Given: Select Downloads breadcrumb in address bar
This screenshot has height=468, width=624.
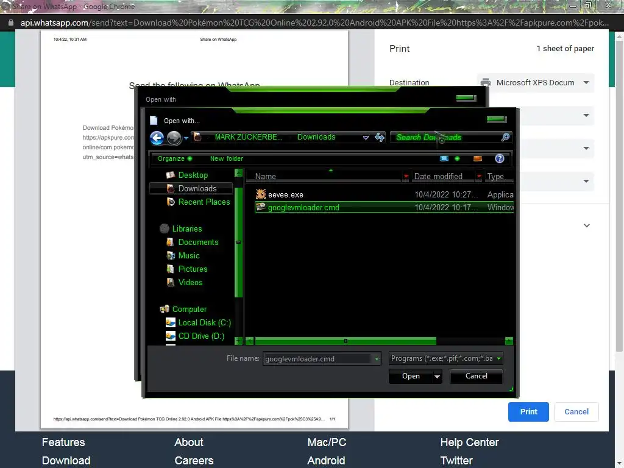Looking at the screenshot, I should point(316,137).
